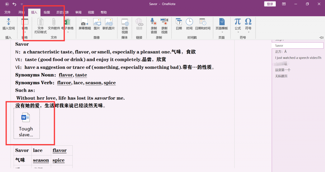
Task: Expand the Symbol (符号) dropdown arrow
Action: pos(249,32)
